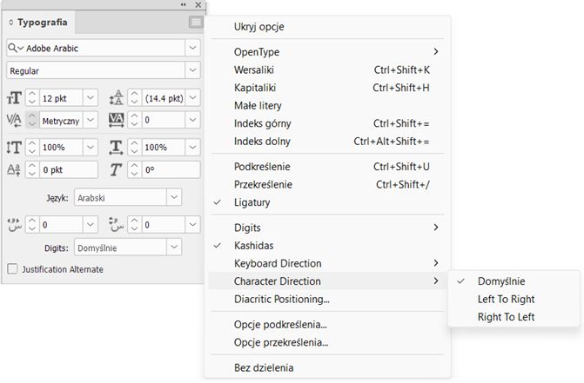Screen dimensions: 584x383
Task: Choose Indeks dolny menu item
Action: coord(328,142)
